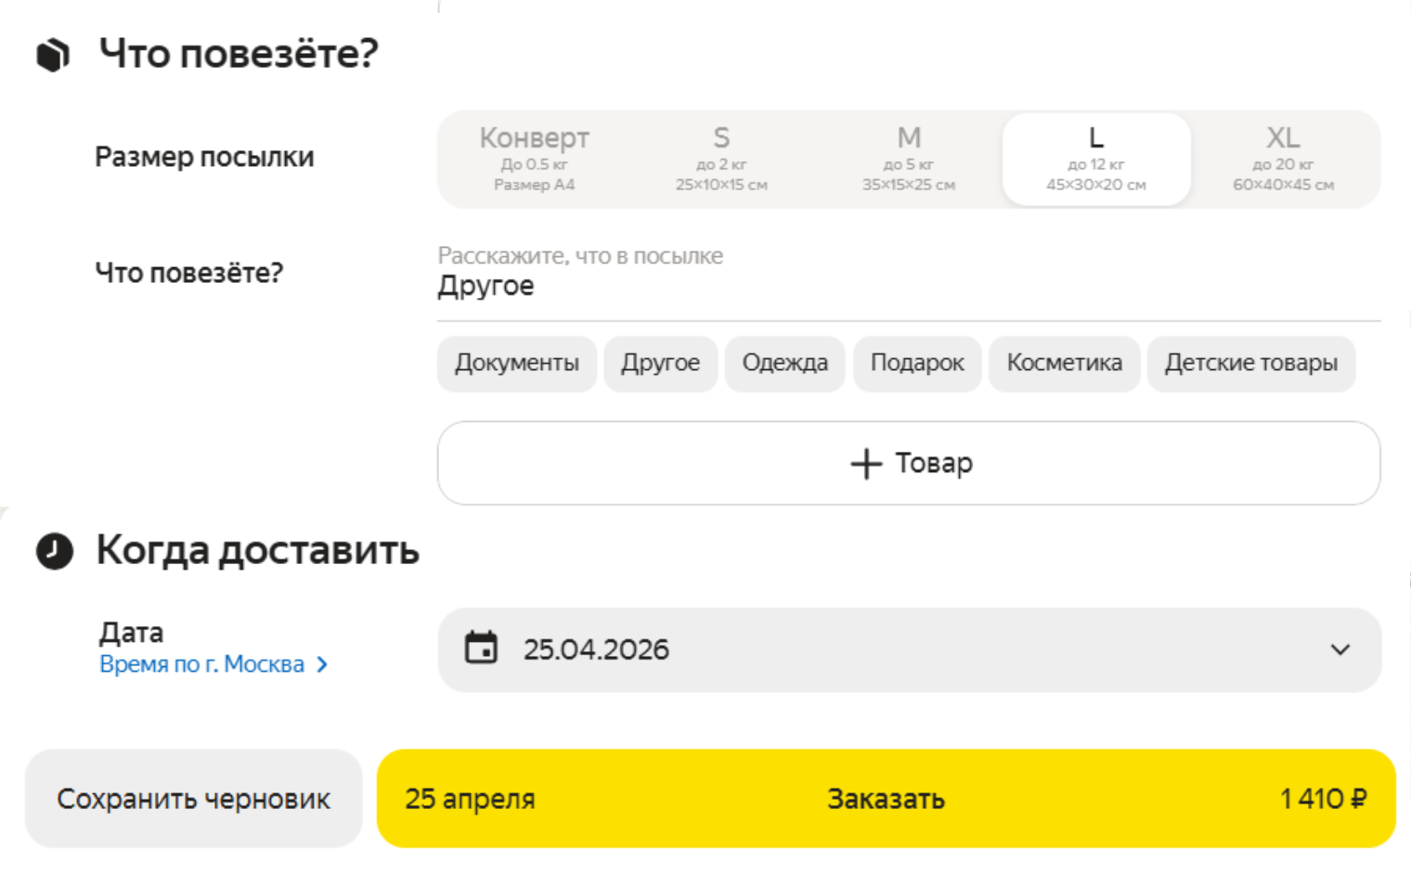Place the order with the yellow Заказать button
Image resolution: width=1411 pixels, height=873 pixels.
coord(886,799)
